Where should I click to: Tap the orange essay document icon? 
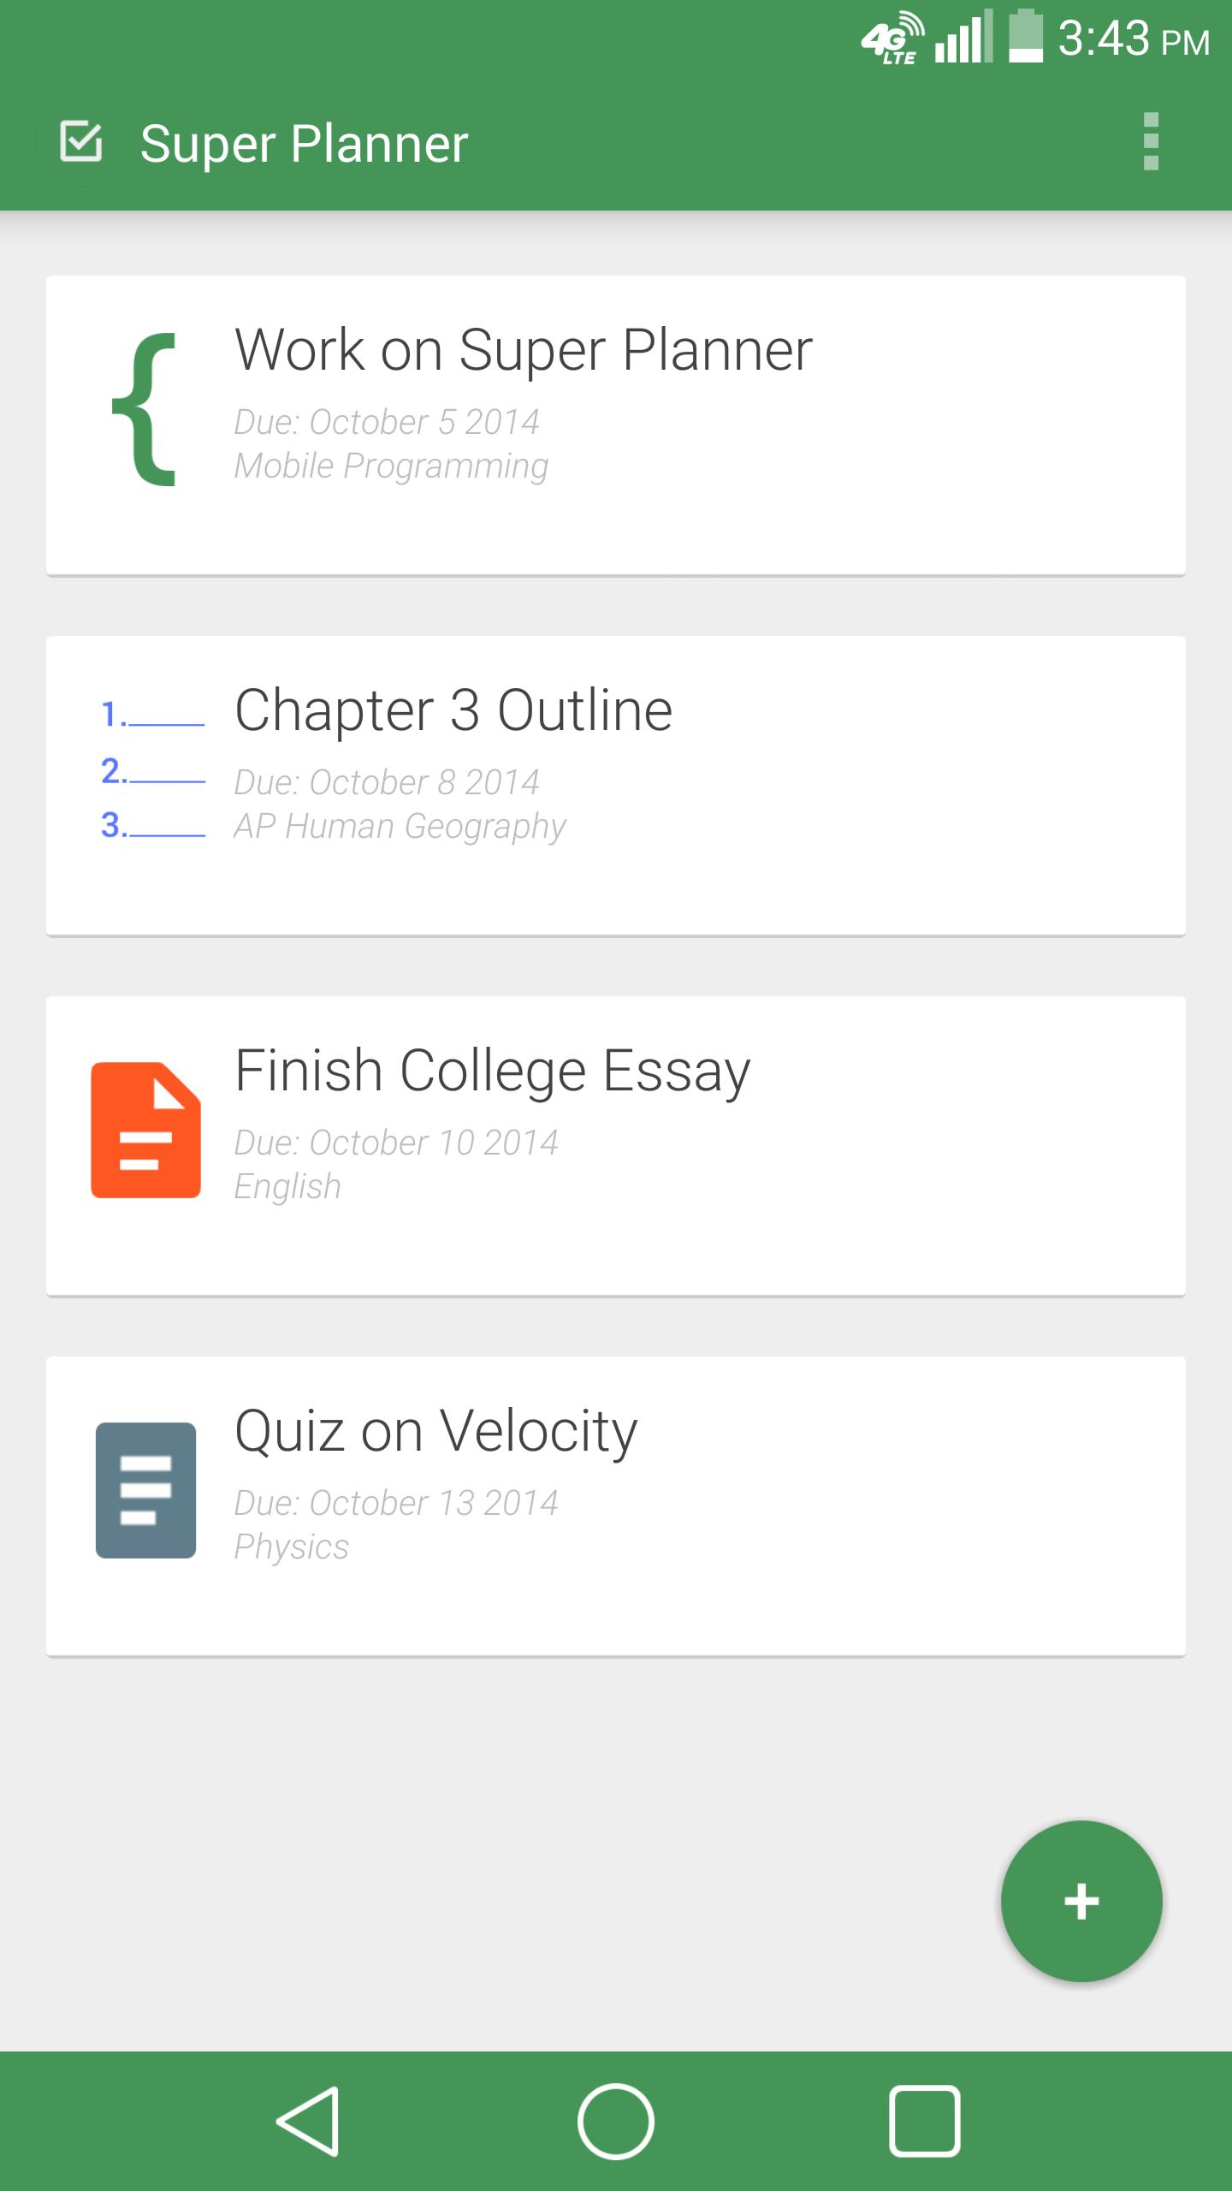[x=146, y=1130]
